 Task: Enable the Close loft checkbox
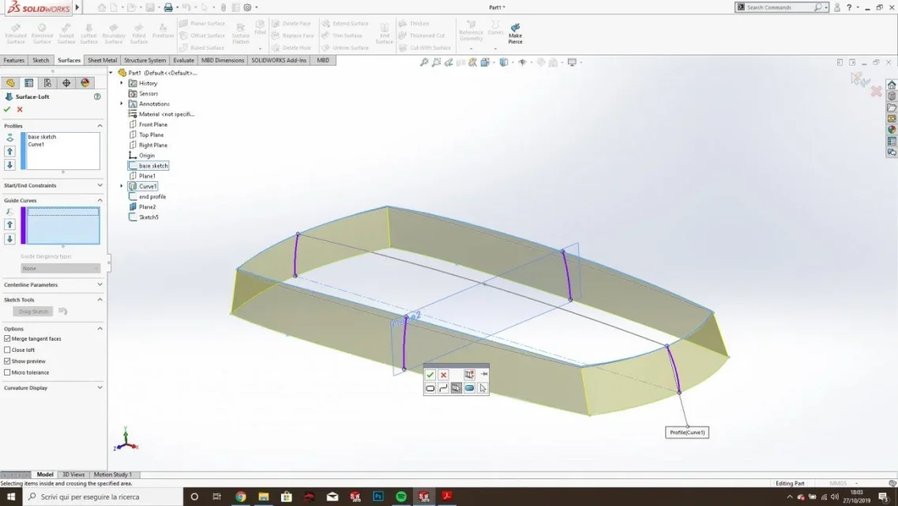[7, 349]
